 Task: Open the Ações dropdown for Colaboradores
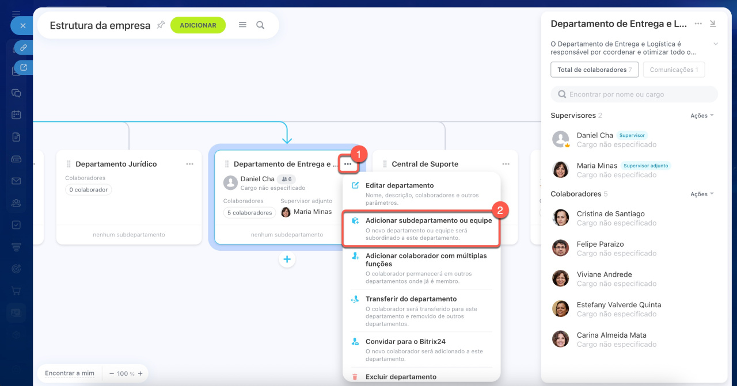click(x=701, y=194)
